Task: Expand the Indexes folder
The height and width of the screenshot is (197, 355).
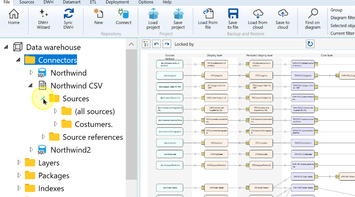Action: (x=19, y=188)
